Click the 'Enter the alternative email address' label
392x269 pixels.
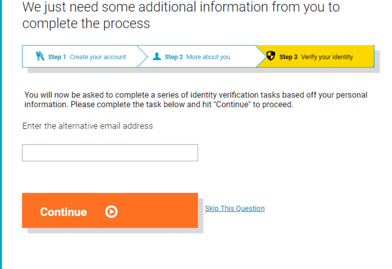88,126
